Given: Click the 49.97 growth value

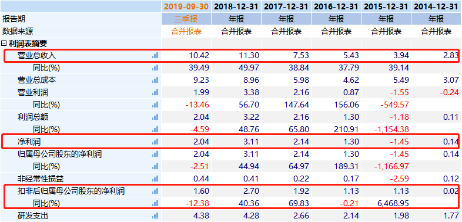Looking at the screenshot, I should coord(249,68).
